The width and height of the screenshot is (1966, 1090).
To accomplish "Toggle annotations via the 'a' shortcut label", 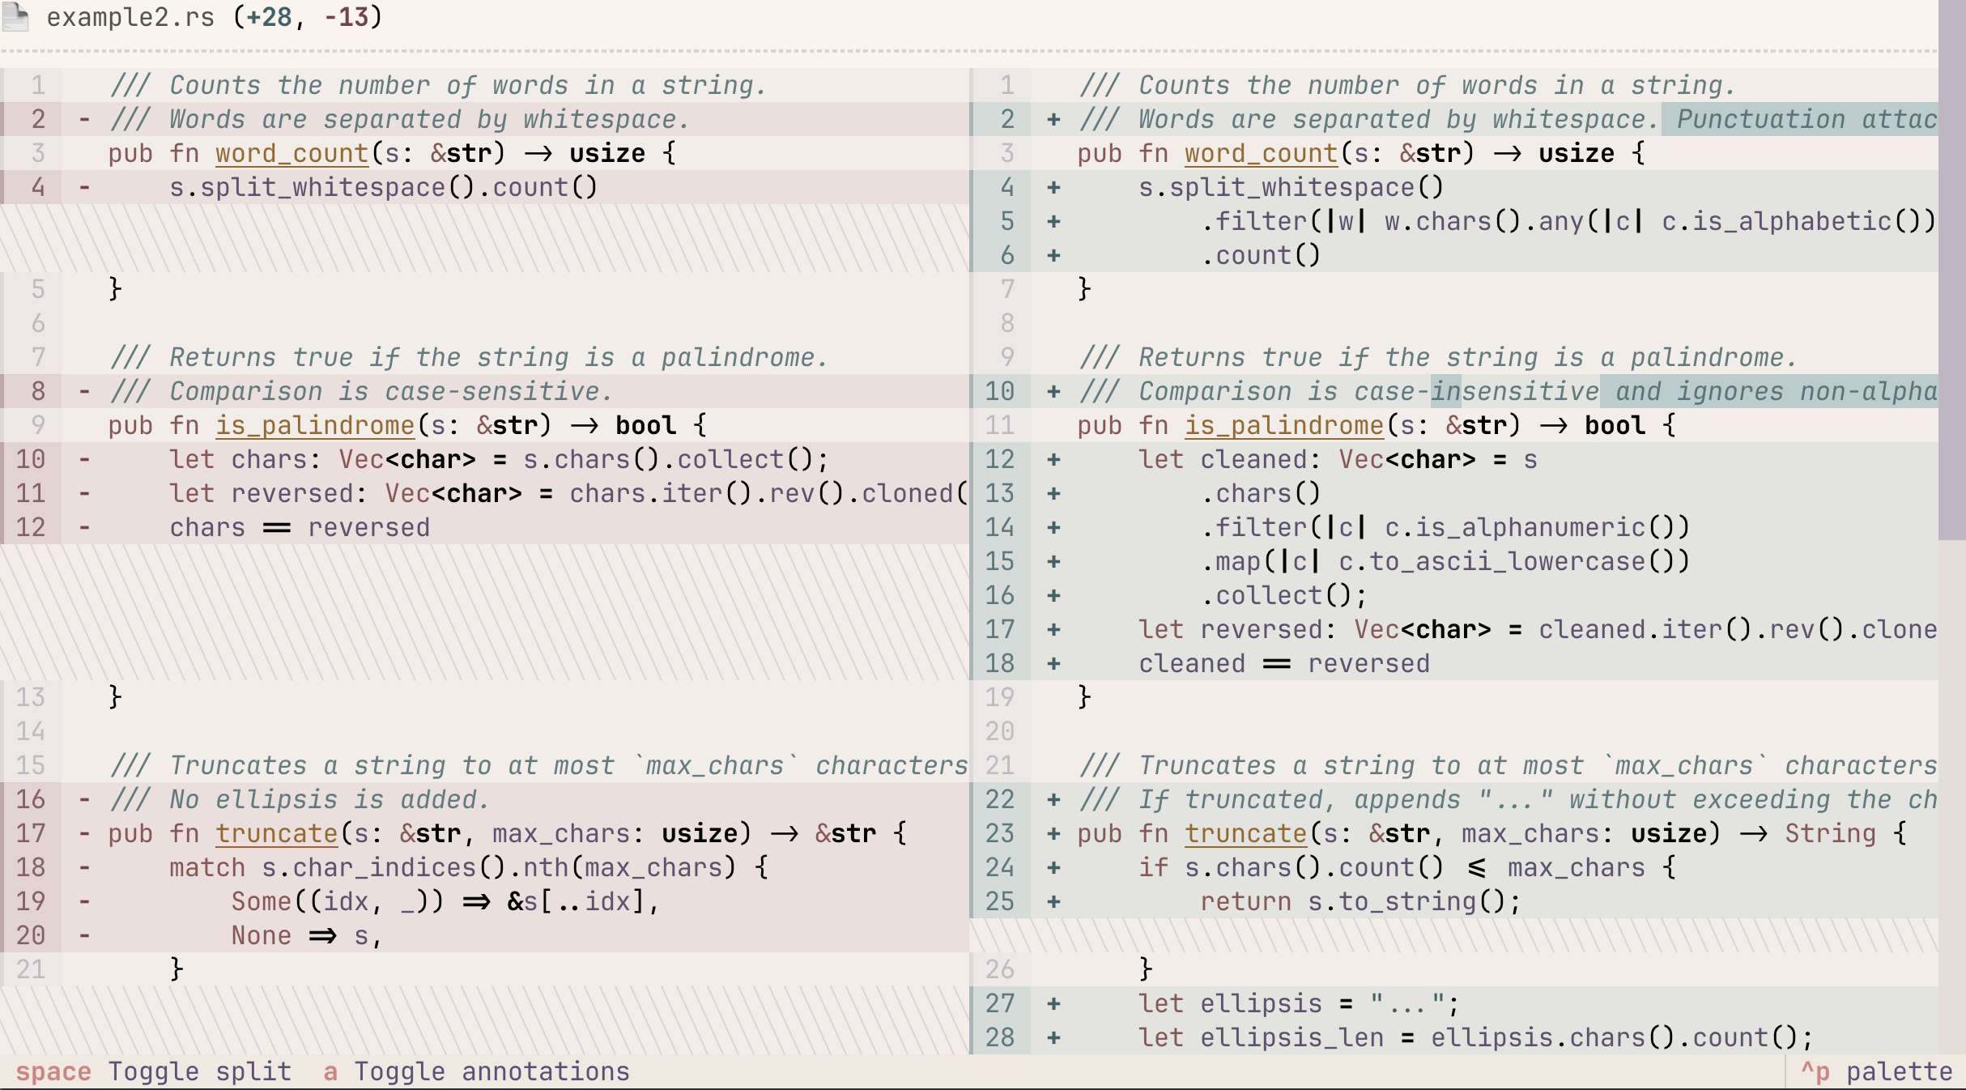I will (x=330, y=1071).
